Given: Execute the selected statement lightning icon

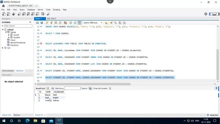Looking at the screenshot, I should point(47,23).
